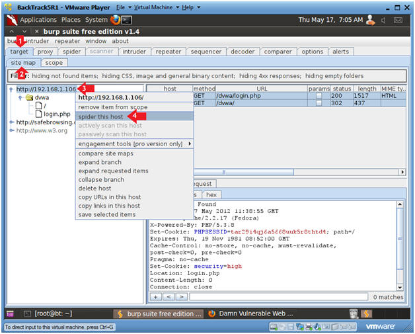Choose save selected items
The height and width of the screenshot is (334, 415).
coord(135,214)
